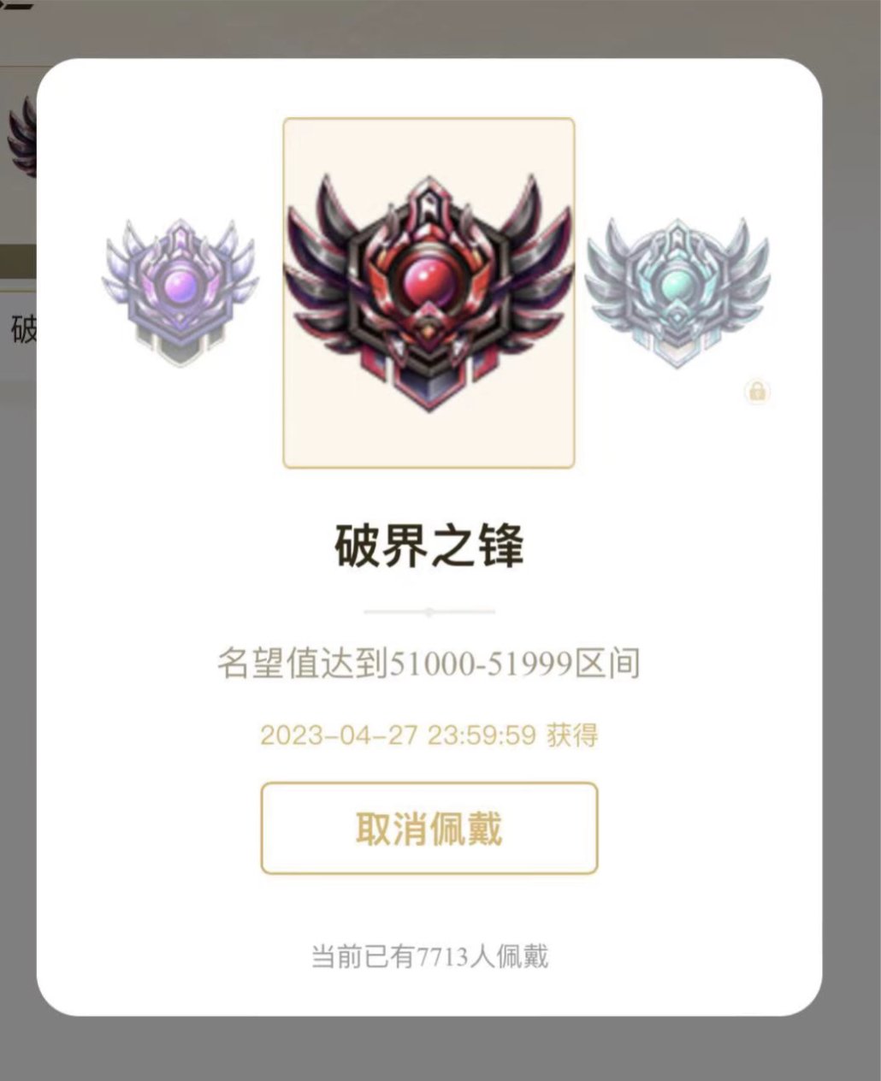Click the 当前已有7713人佩戴 count text

tap(429, 955)
